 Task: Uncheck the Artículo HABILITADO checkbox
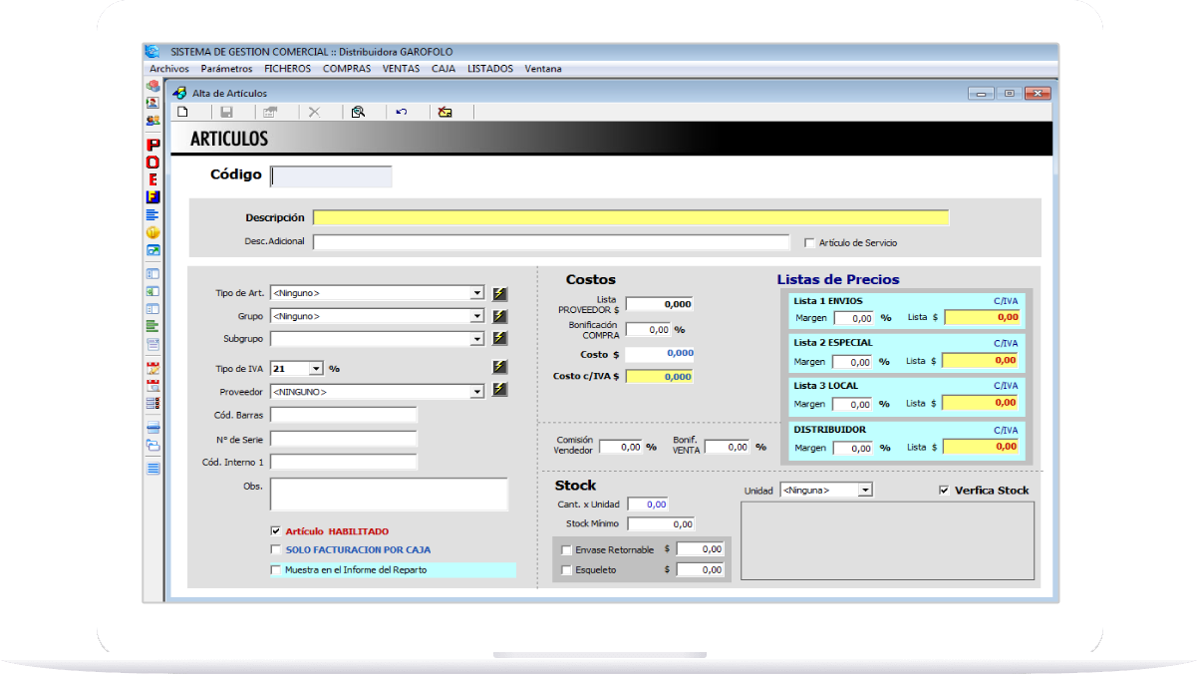(276, 531)
